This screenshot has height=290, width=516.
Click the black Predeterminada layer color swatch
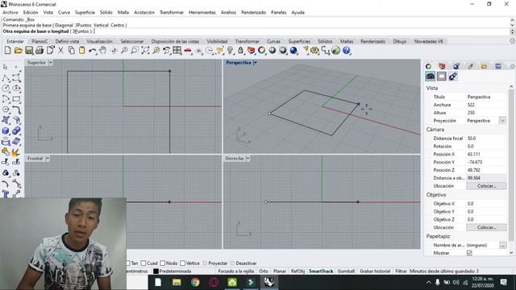pos(156,271)
